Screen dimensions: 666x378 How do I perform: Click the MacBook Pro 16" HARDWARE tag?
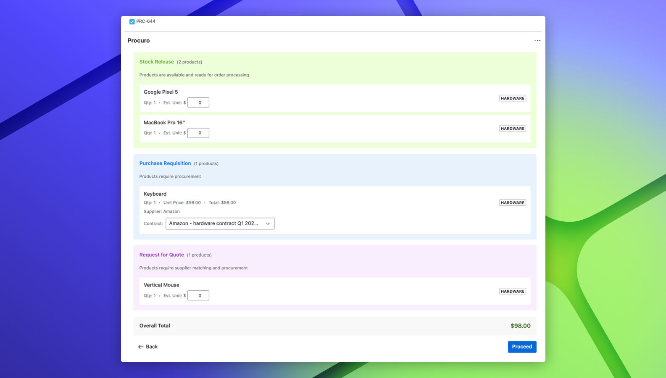[x=512, y=129]
